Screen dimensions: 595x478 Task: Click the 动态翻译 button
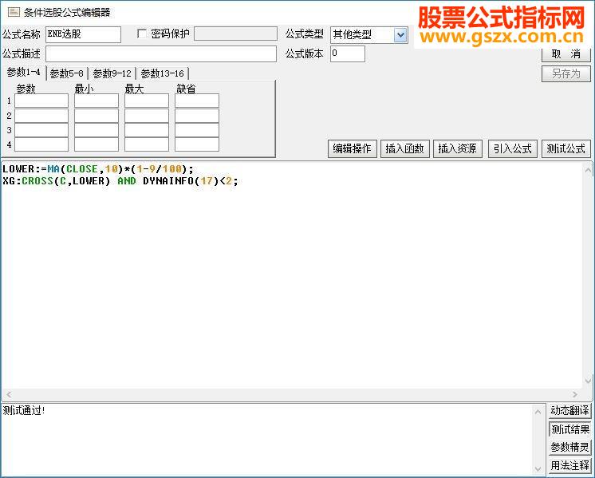coord(570,410)
